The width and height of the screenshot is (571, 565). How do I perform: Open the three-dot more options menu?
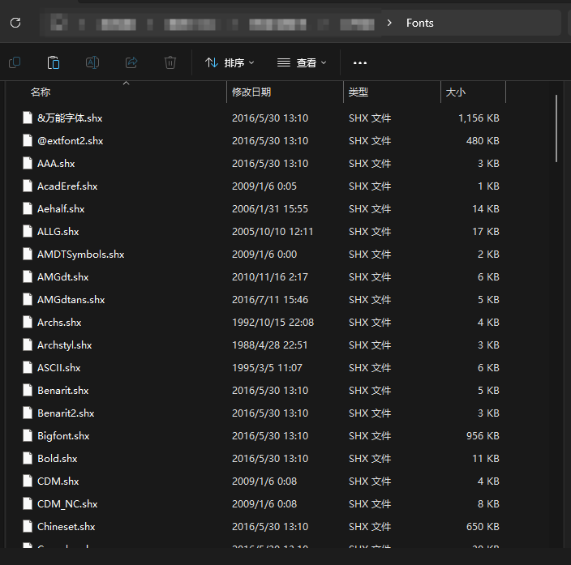(x=360, y=62)
